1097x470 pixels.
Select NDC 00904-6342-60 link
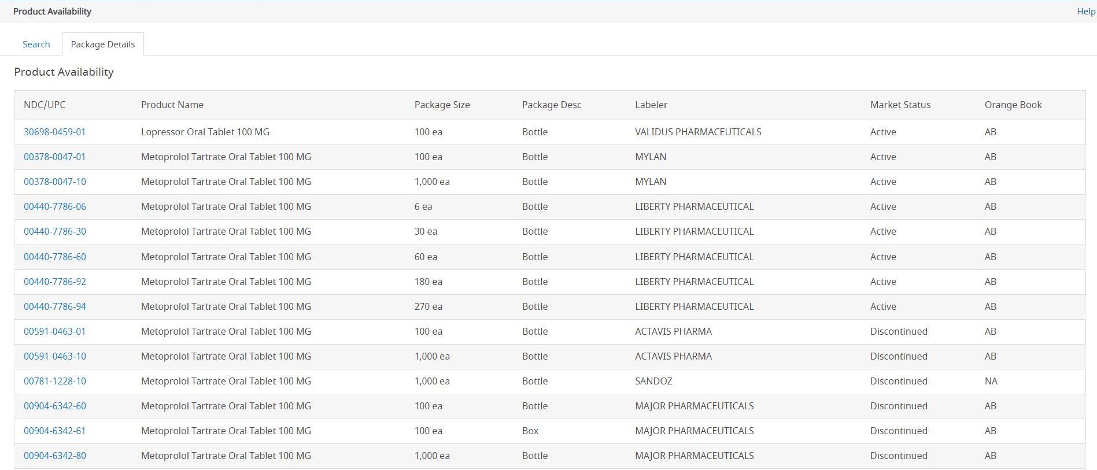pyautogui.click(x=54, y=406)
